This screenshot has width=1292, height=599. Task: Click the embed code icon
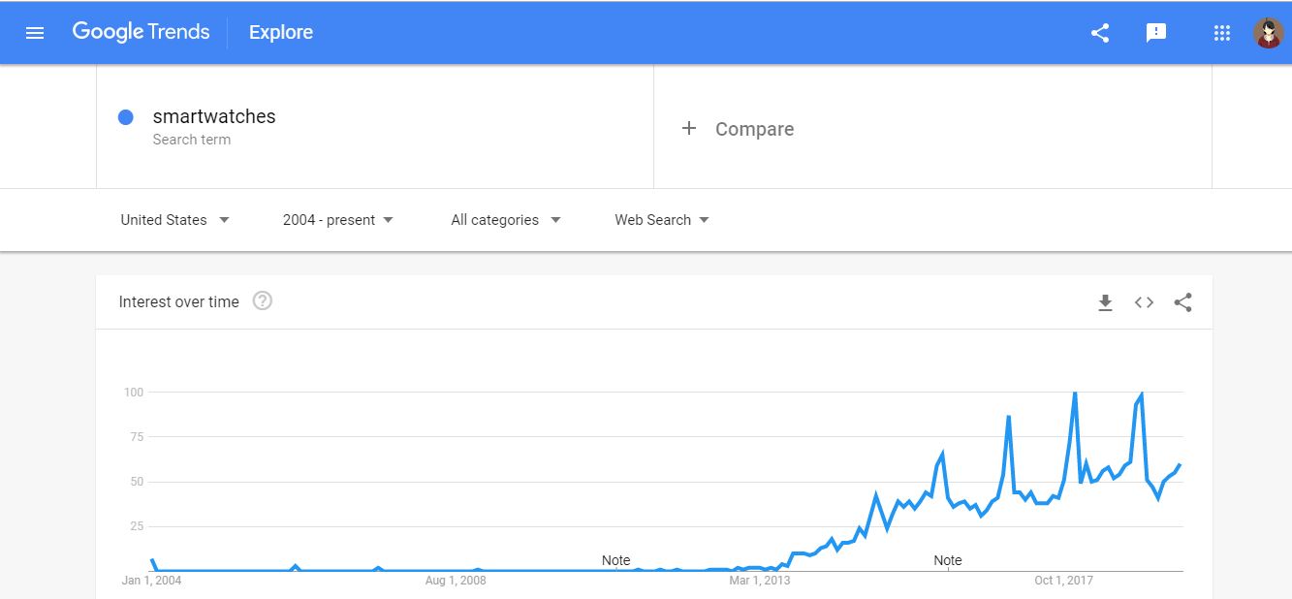click(1144, 302)
